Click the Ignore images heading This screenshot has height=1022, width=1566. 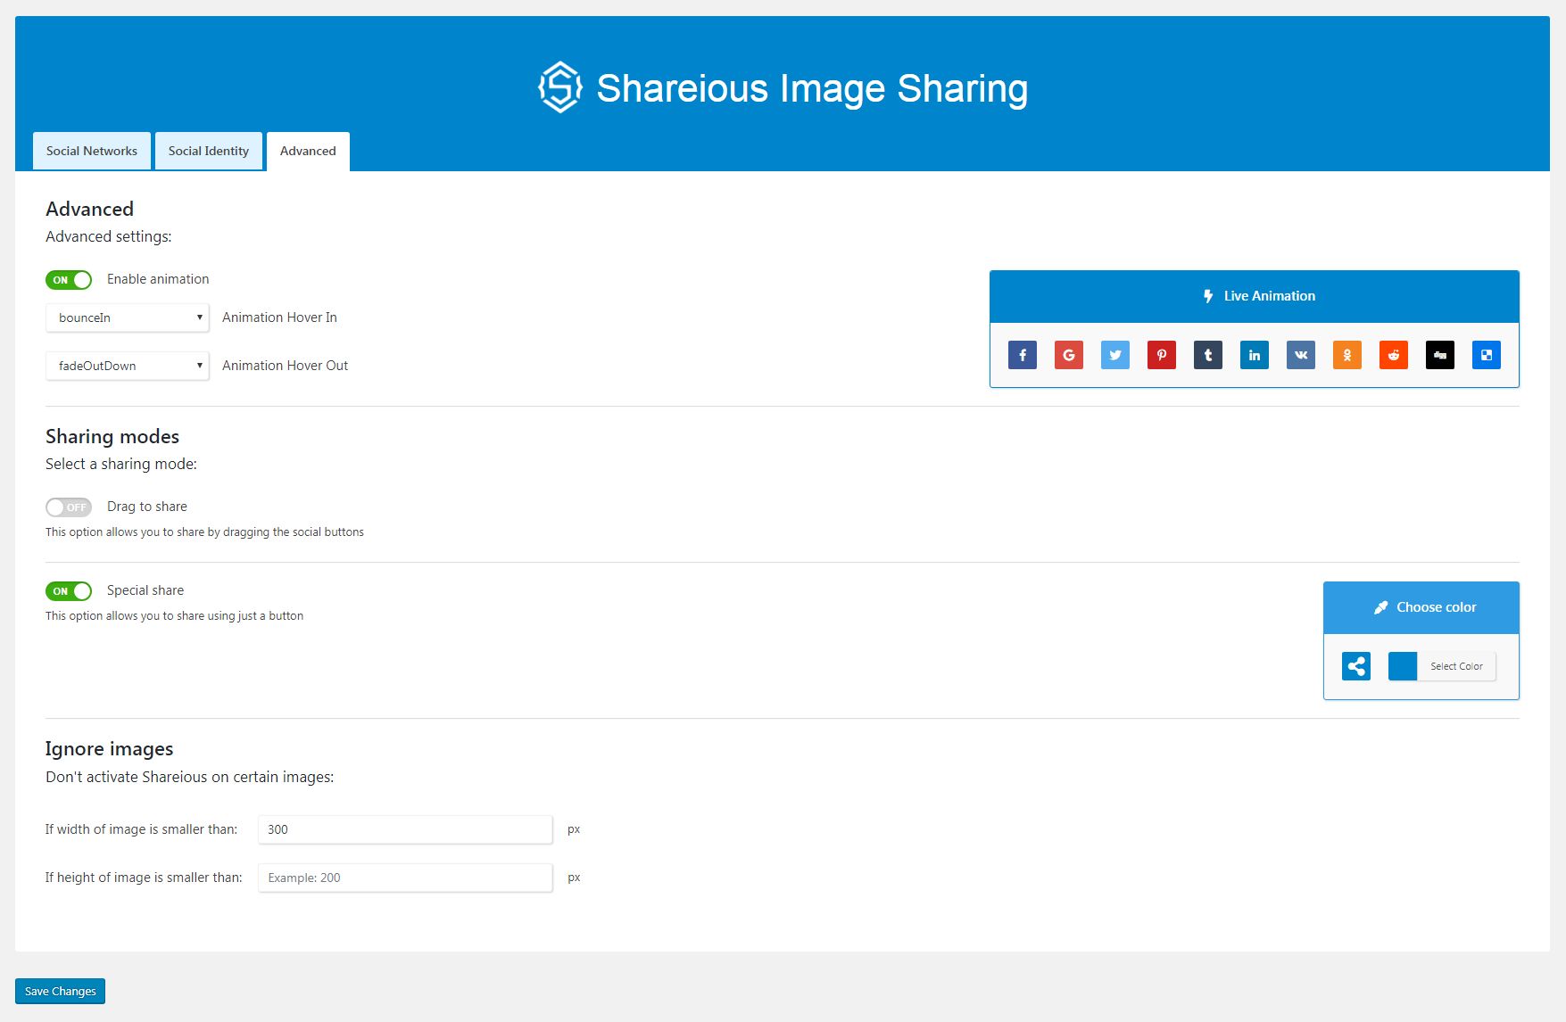(109, 749)
